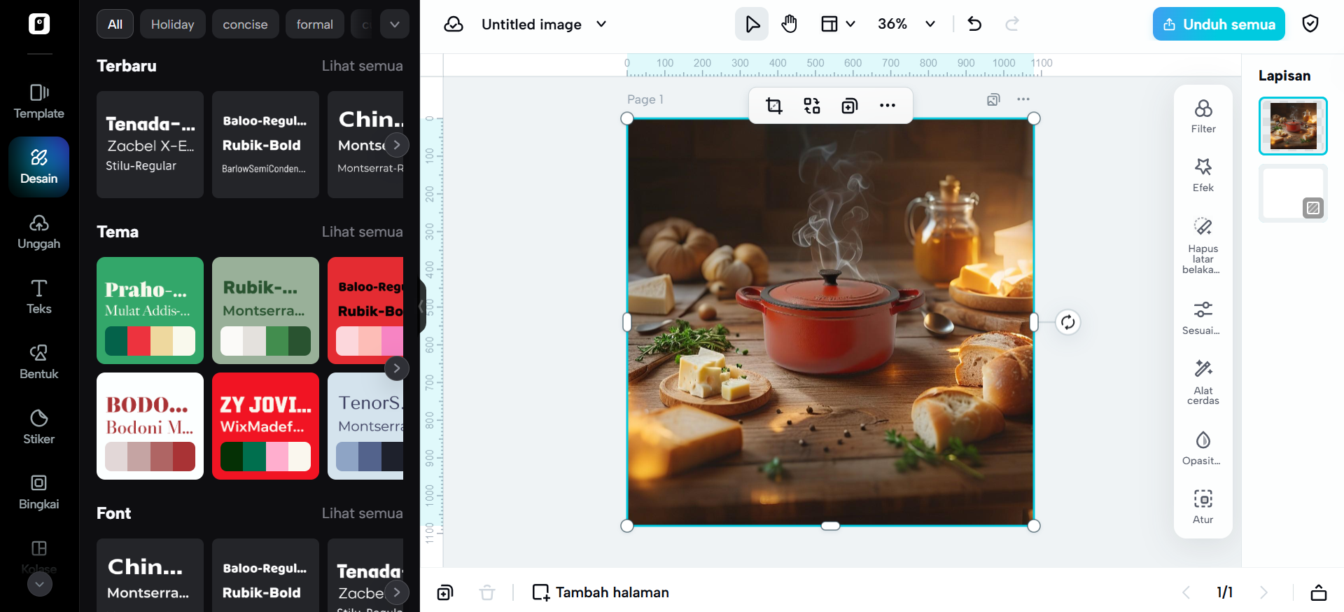Image resolution: width=1344 pixels, height=612 pixels.
Task: Open the Bingkai frames panel
Action: point(39,492)
